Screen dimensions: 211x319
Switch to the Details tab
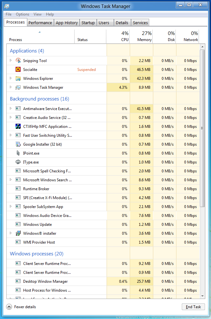tap(122, 23)
